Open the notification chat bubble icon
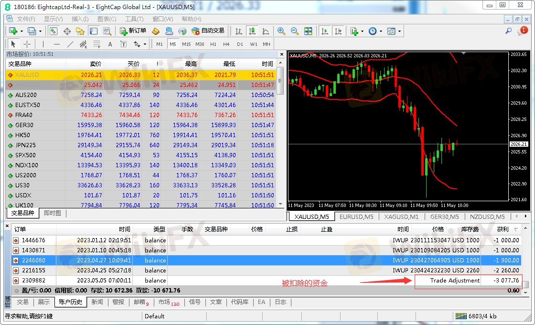The height and width of the screenshot is (325, 535). pos(522,31)
